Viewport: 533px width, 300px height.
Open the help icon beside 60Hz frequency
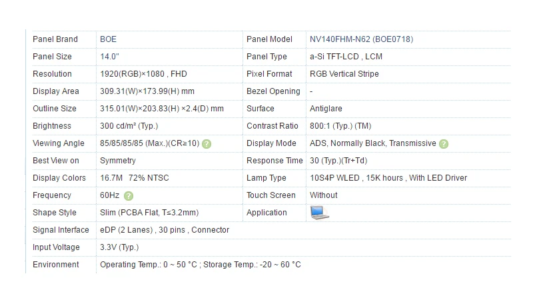[129, 196]
